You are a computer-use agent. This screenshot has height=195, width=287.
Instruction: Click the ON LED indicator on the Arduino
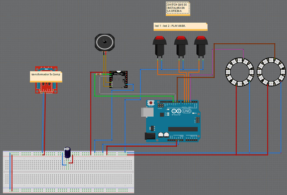(193, 113)
